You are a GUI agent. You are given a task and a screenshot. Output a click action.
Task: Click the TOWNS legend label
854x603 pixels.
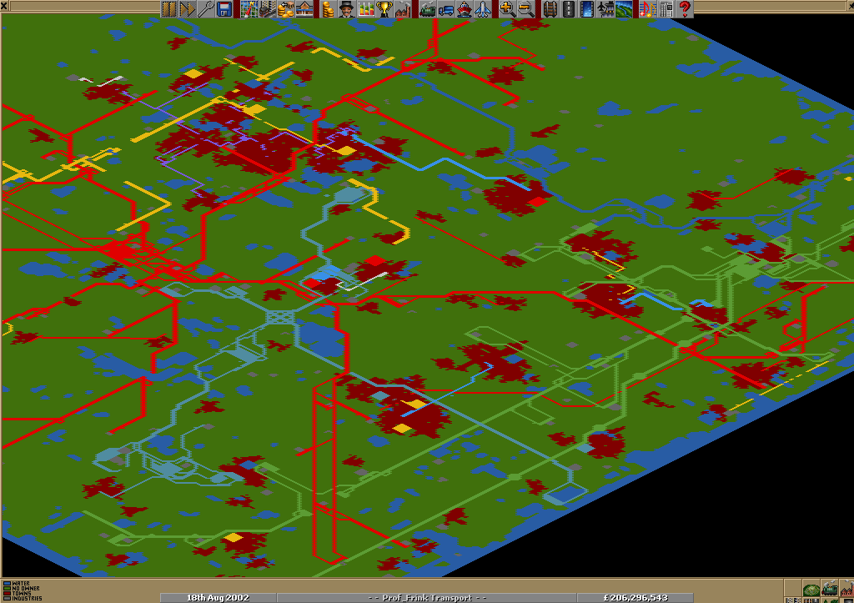21,594
